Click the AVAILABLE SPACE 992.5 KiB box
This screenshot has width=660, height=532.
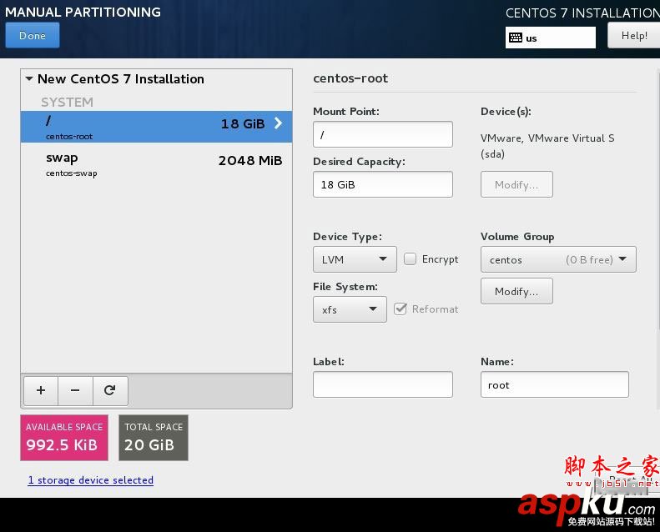pyautogui.click(x=64, y=438)
